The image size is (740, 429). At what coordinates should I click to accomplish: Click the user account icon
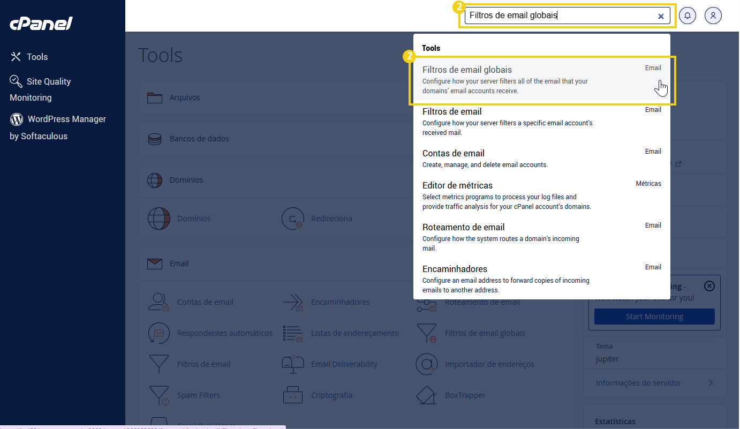(713, 15)
